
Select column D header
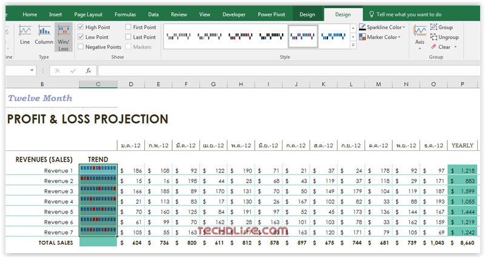(131, 84)
